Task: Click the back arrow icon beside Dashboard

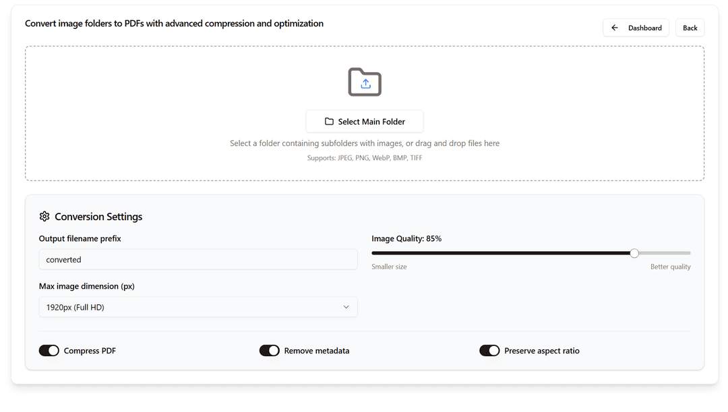Action: point(614,28)
